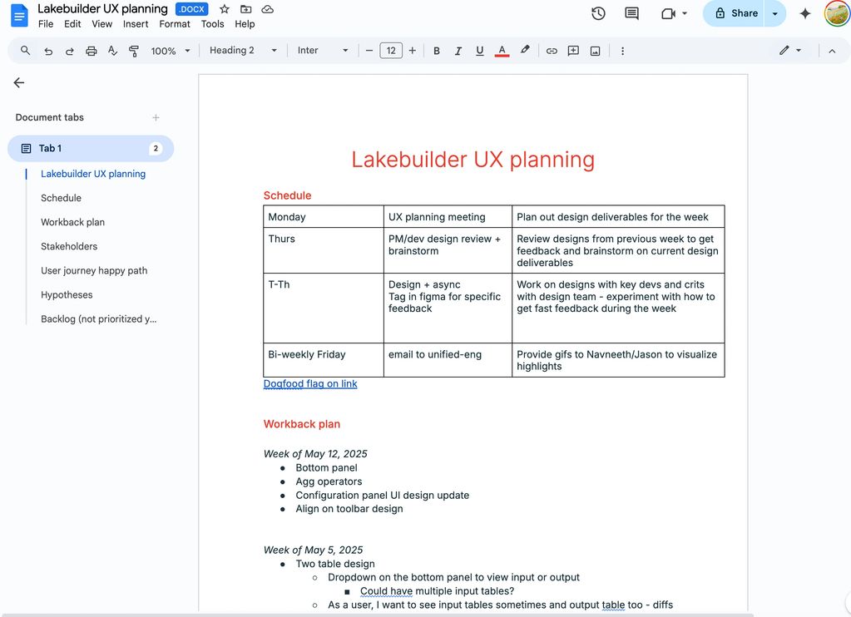Search the menus magnifier icon
Image resolution: width=851 pixels, height=617 pixels.
pos(25,51)
